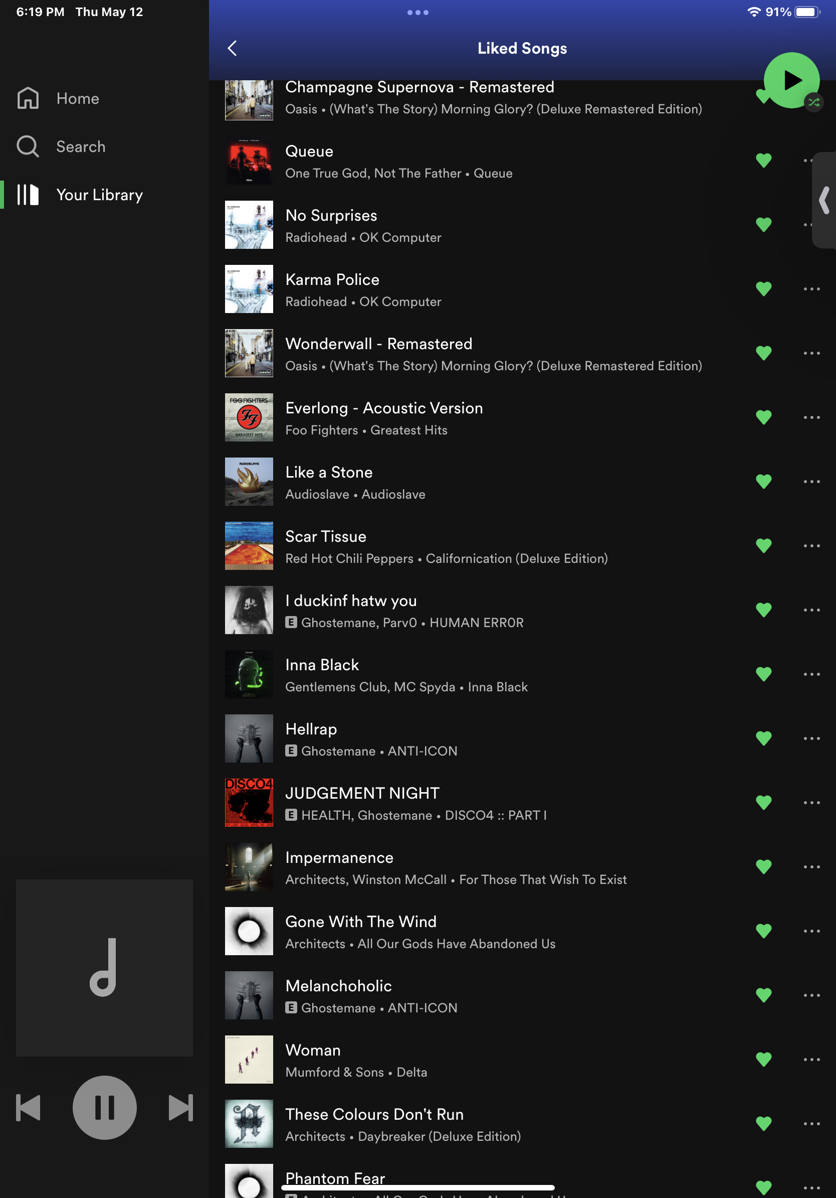Viewport: 836px width, 1198px height.
Task: Tap the back arrow beside Liked Songs
Action: tap(233, 49)
